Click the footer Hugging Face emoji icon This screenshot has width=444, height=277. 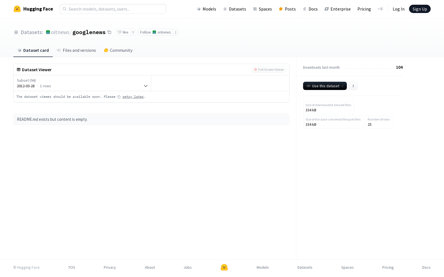pyautogui.click(x=224, y=267)
